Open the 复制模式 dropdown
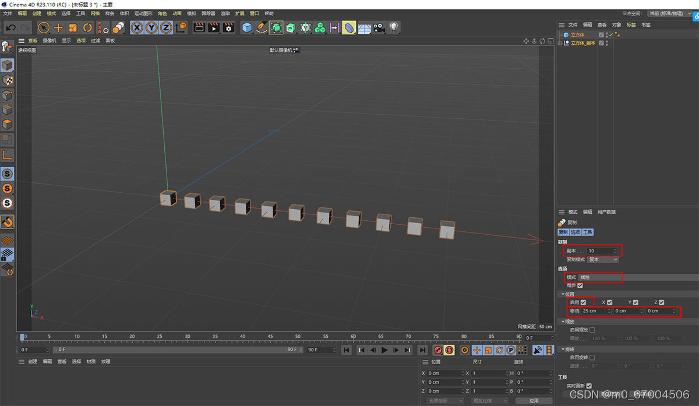 tap(603, 259)
